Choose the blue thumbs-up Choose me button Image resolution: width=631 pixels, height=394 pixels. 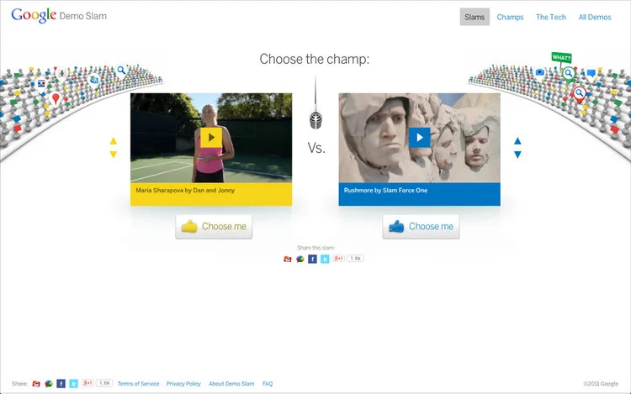(421, 227)
